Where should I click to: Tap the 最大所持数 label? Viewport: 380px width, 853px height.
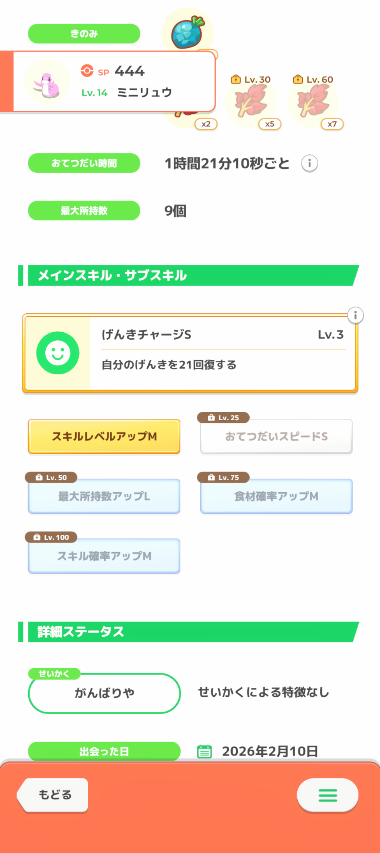click(x=84, y=211)
